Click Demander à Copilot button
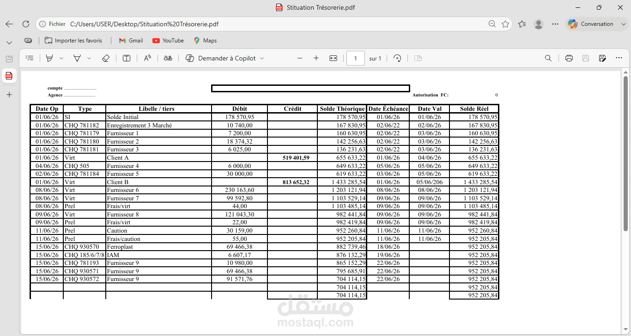The height and width of the screenshot is (336, 631). [220, 58]
